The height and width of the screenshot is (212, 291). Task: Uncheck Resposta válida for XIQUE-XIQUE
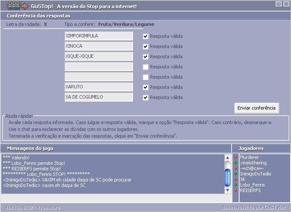145,57
